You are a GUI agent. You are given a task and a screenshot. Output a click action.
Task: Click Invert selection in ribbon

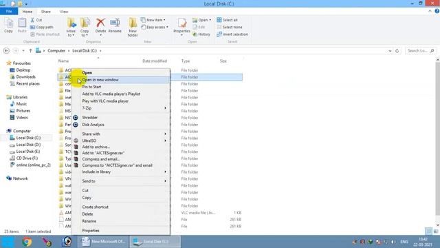(232, 34)
